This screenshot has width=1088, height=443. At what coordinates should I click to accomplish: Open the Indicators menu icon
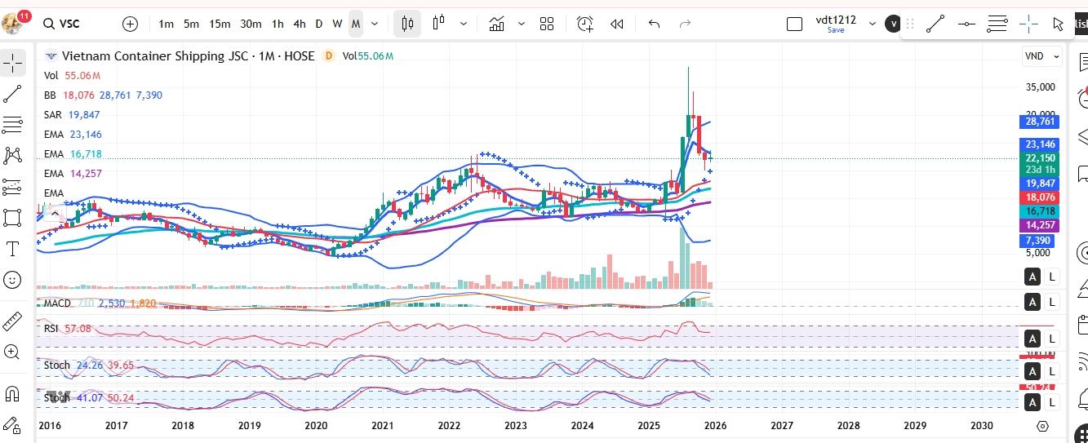coord(496,24)
